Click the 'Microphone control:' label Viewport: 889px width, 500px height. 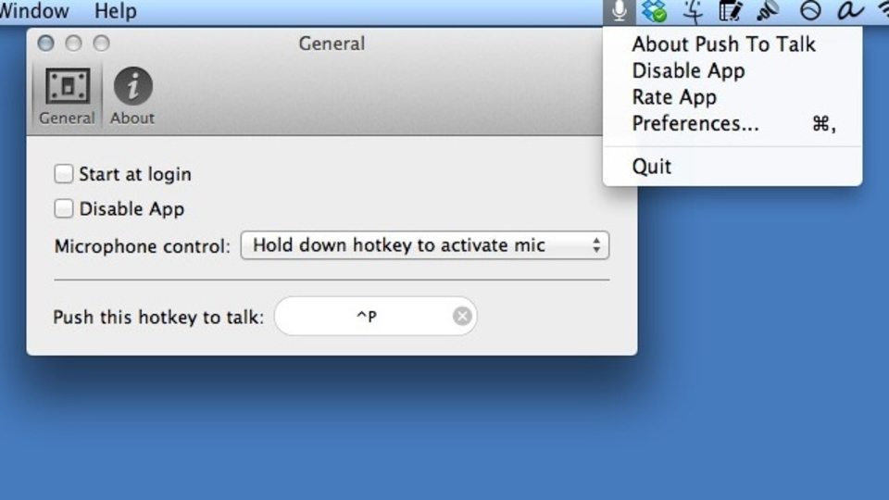pyautogui.click(x=143, y=246)
